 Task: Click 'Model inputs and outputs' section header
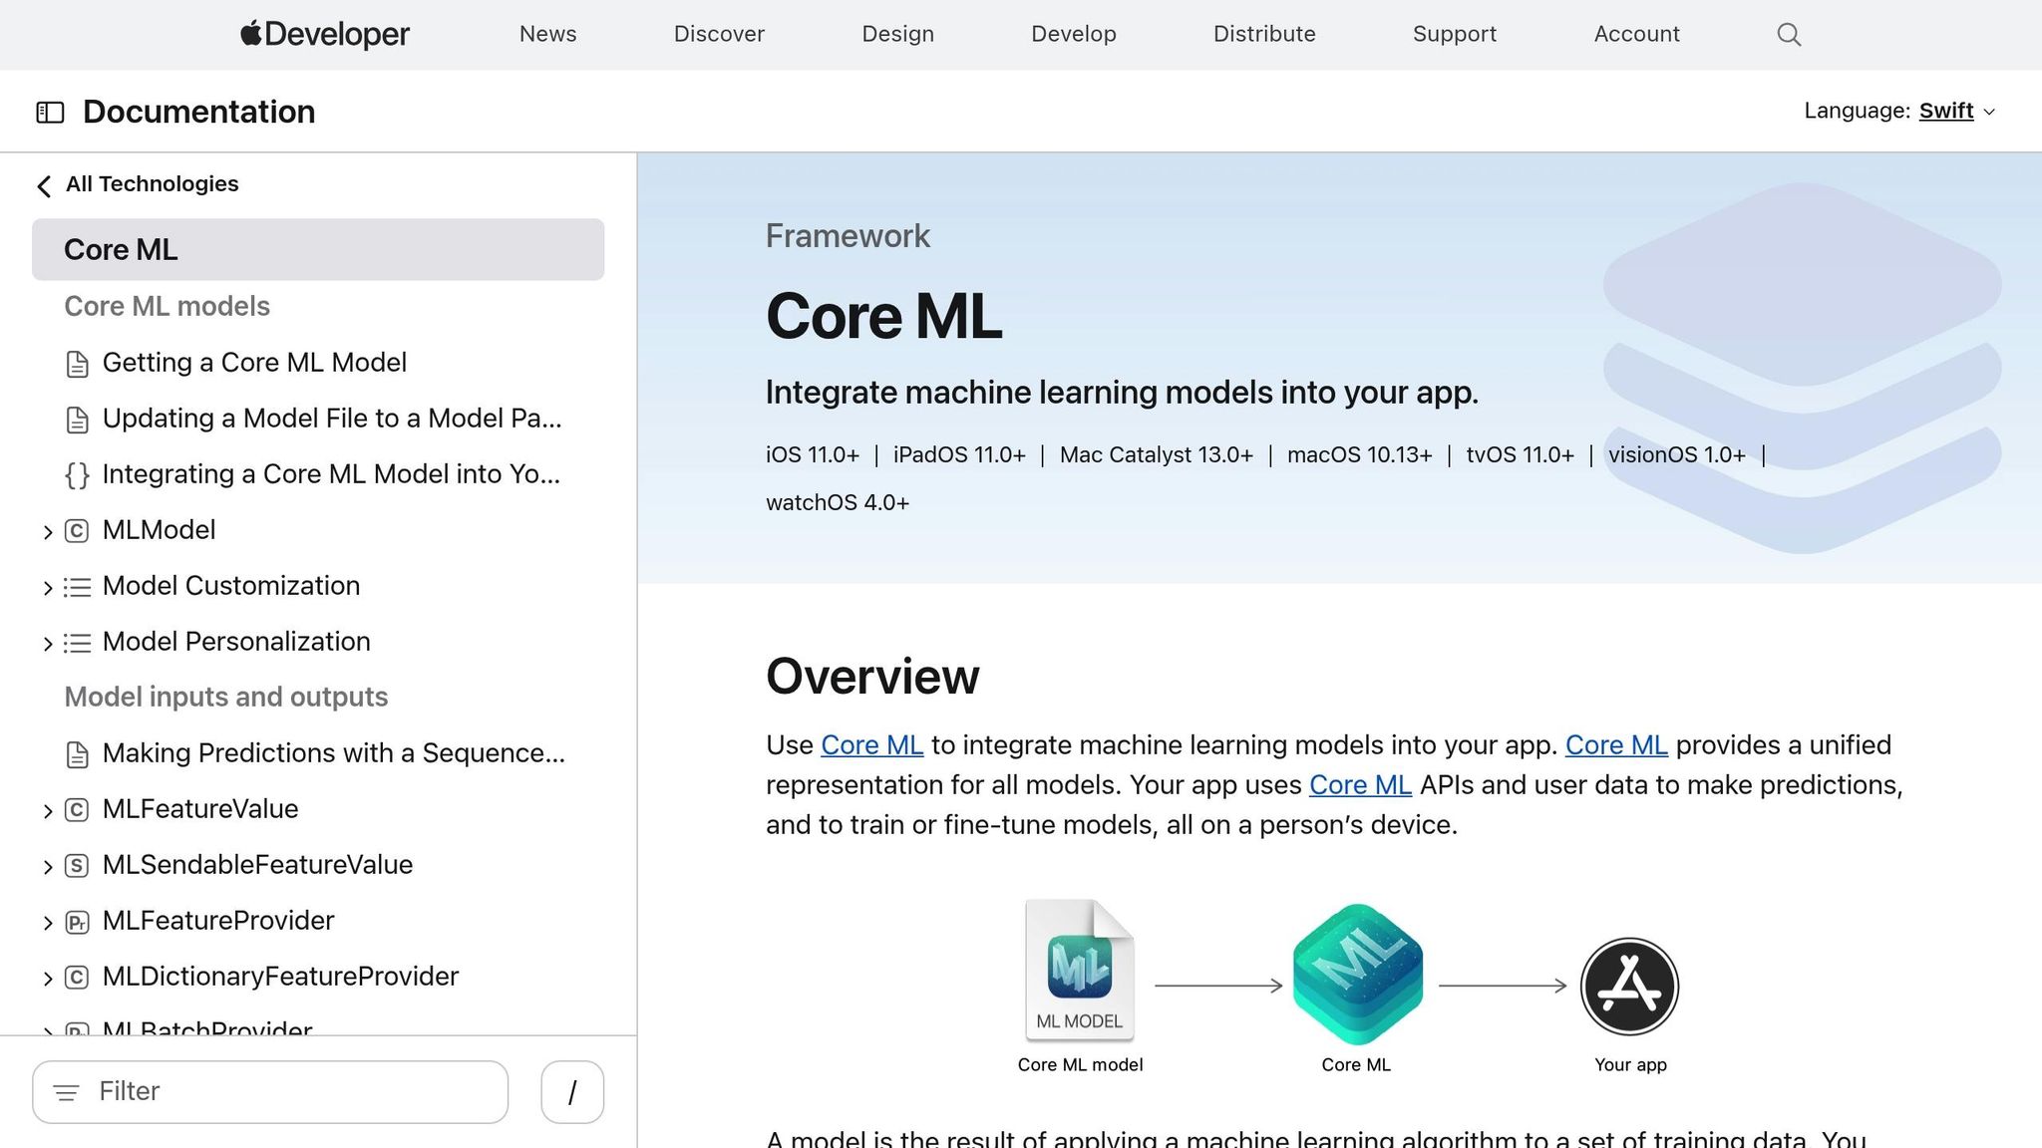(x=225, y=697)
